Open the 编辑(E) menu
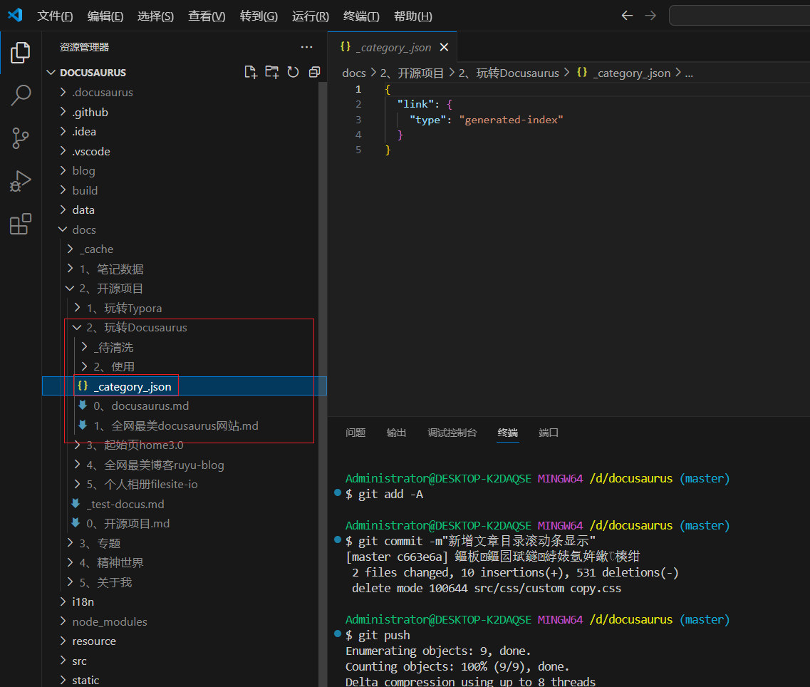Viewport: 810px width, 687px height. tap(105, 16)
